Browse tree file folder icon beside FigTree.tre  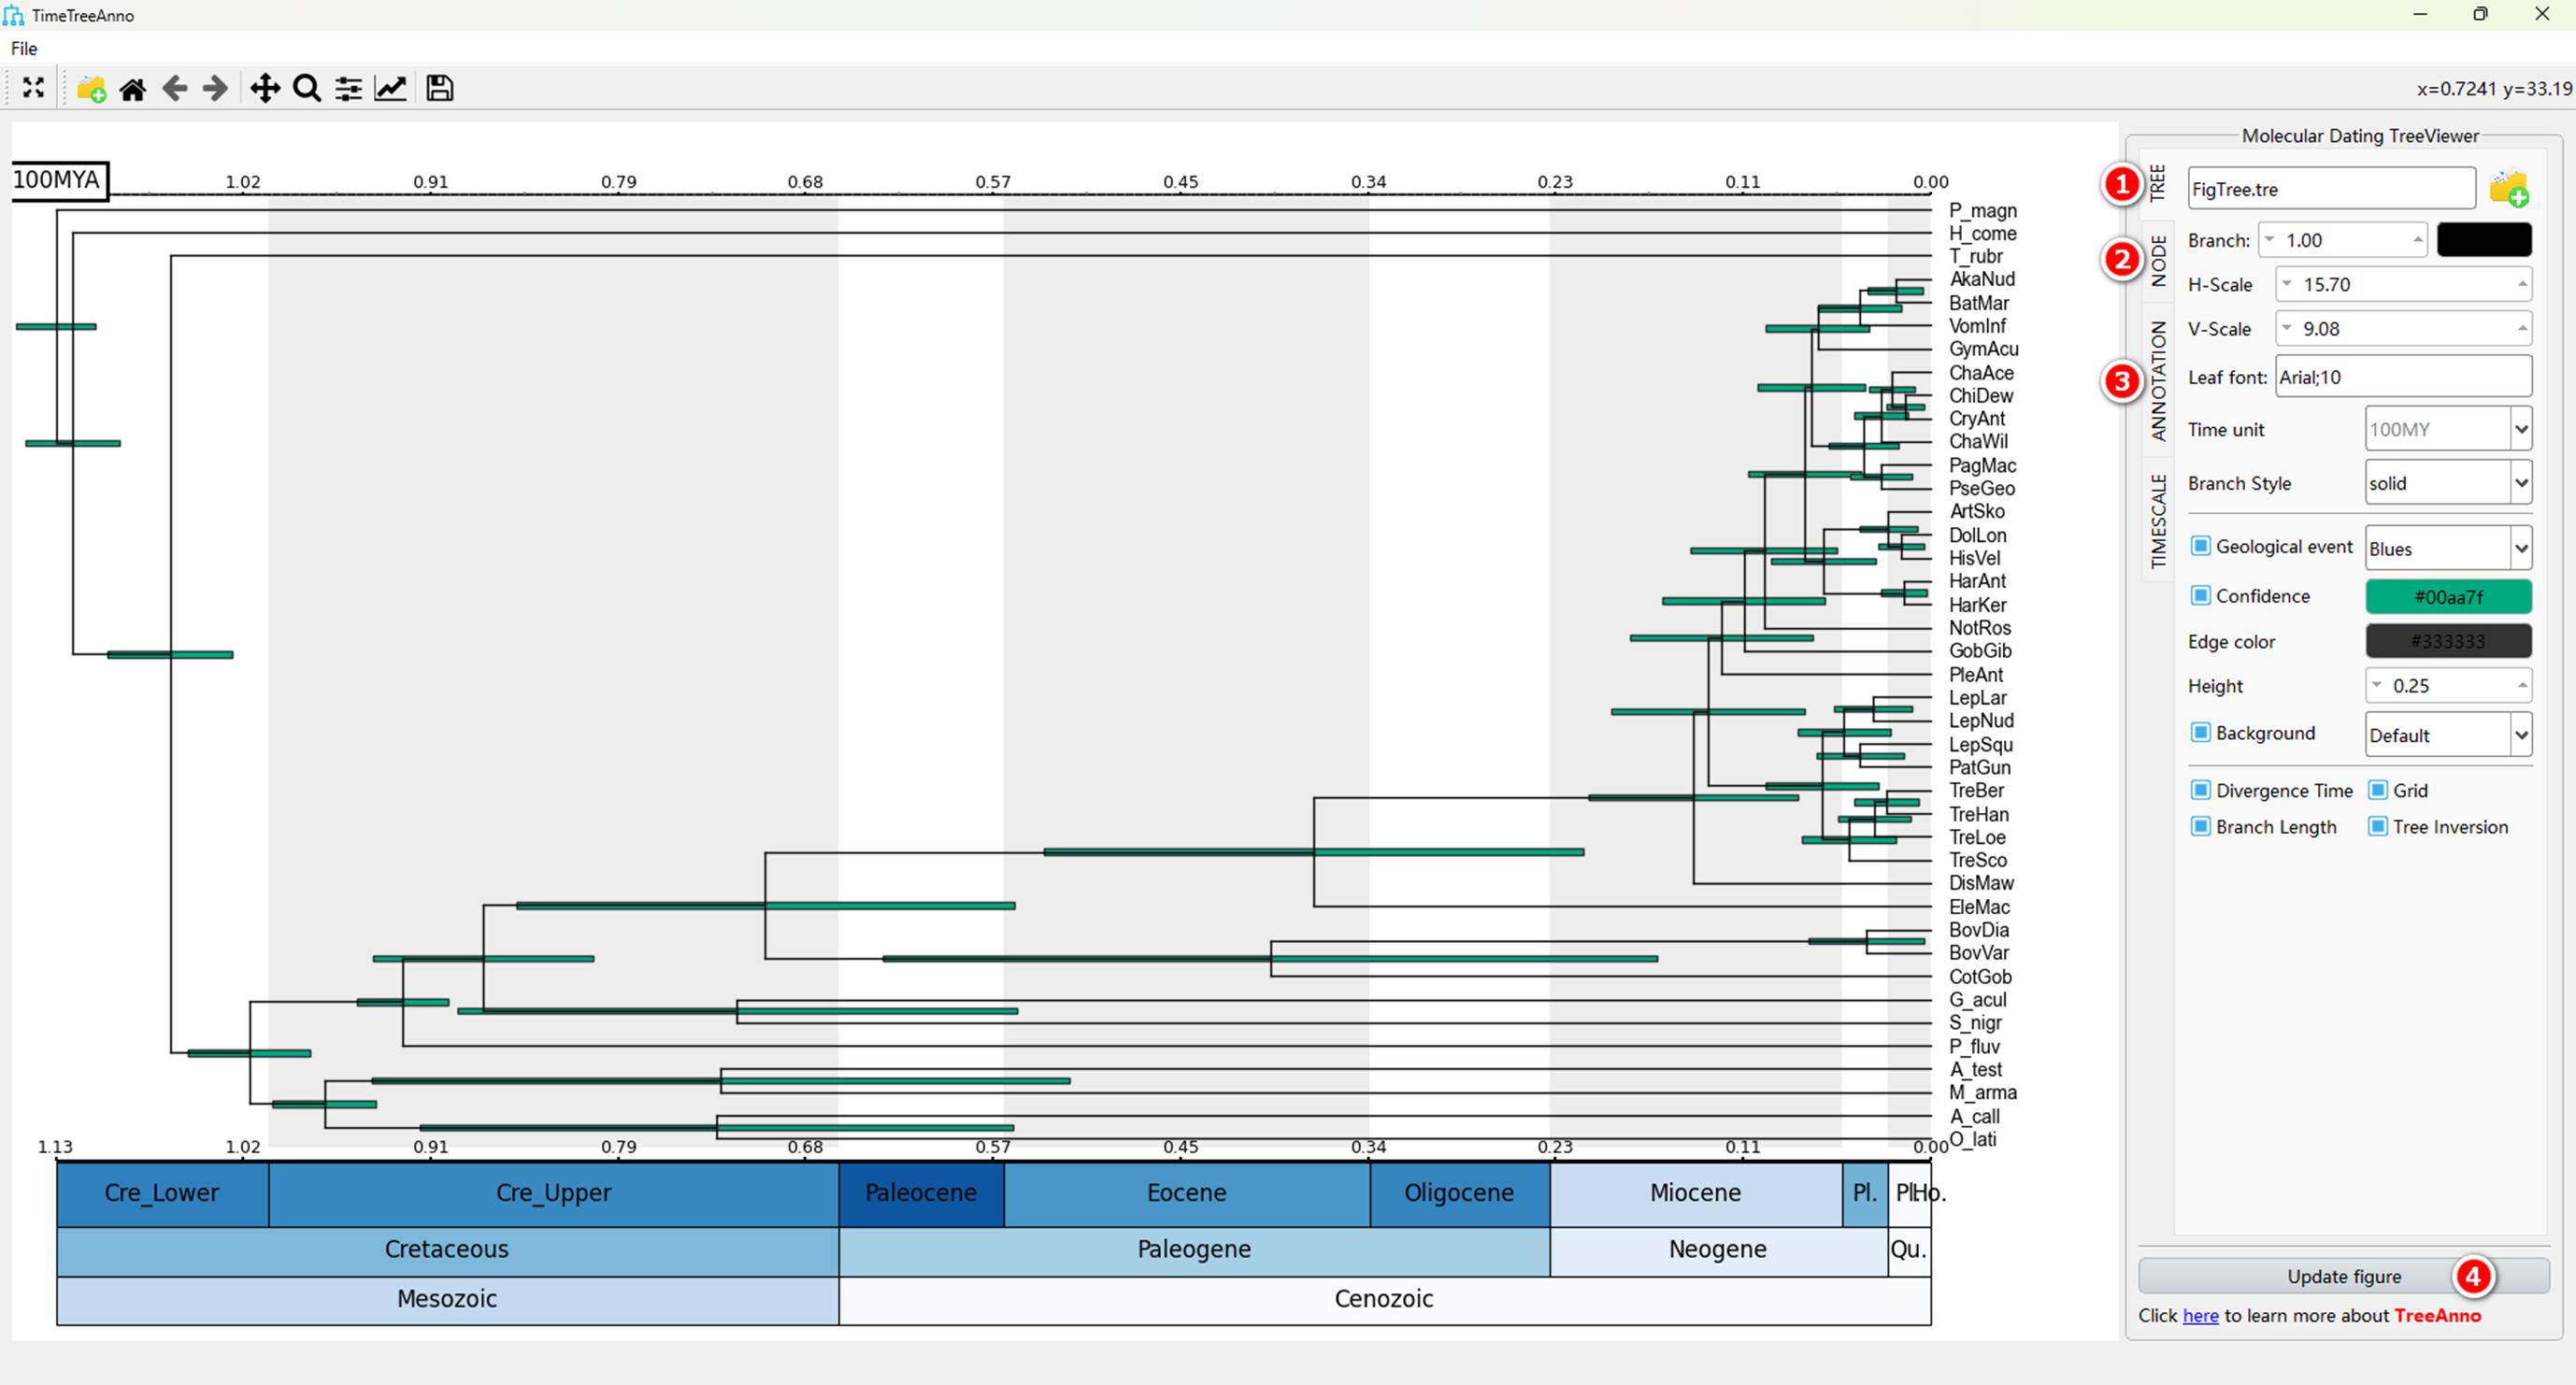coord(2509,188)
